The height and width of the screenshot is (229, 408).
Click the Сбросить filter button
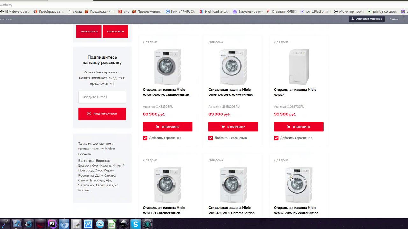[115, 31]
